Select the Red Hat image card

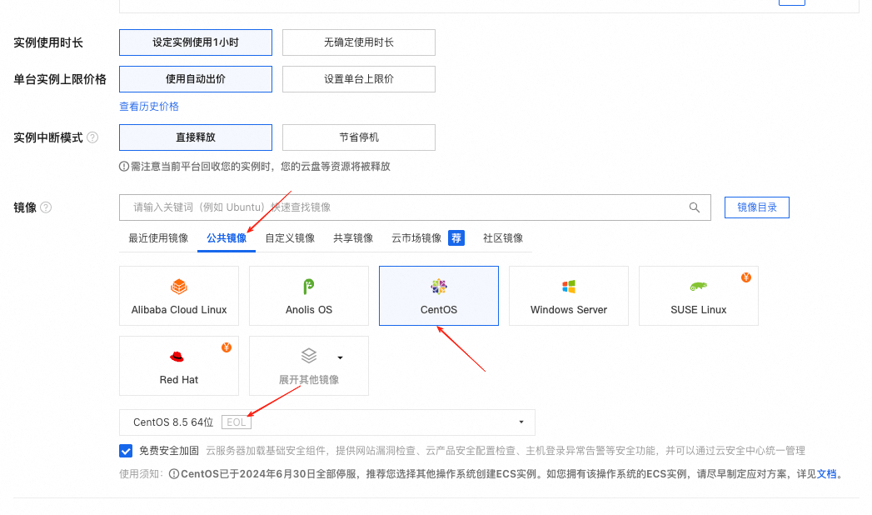pyautogui.click(x=179, y=366)
